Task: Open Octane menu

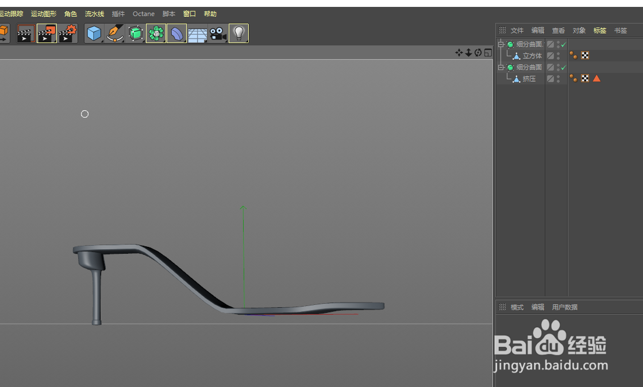Action: click(144, 14)
